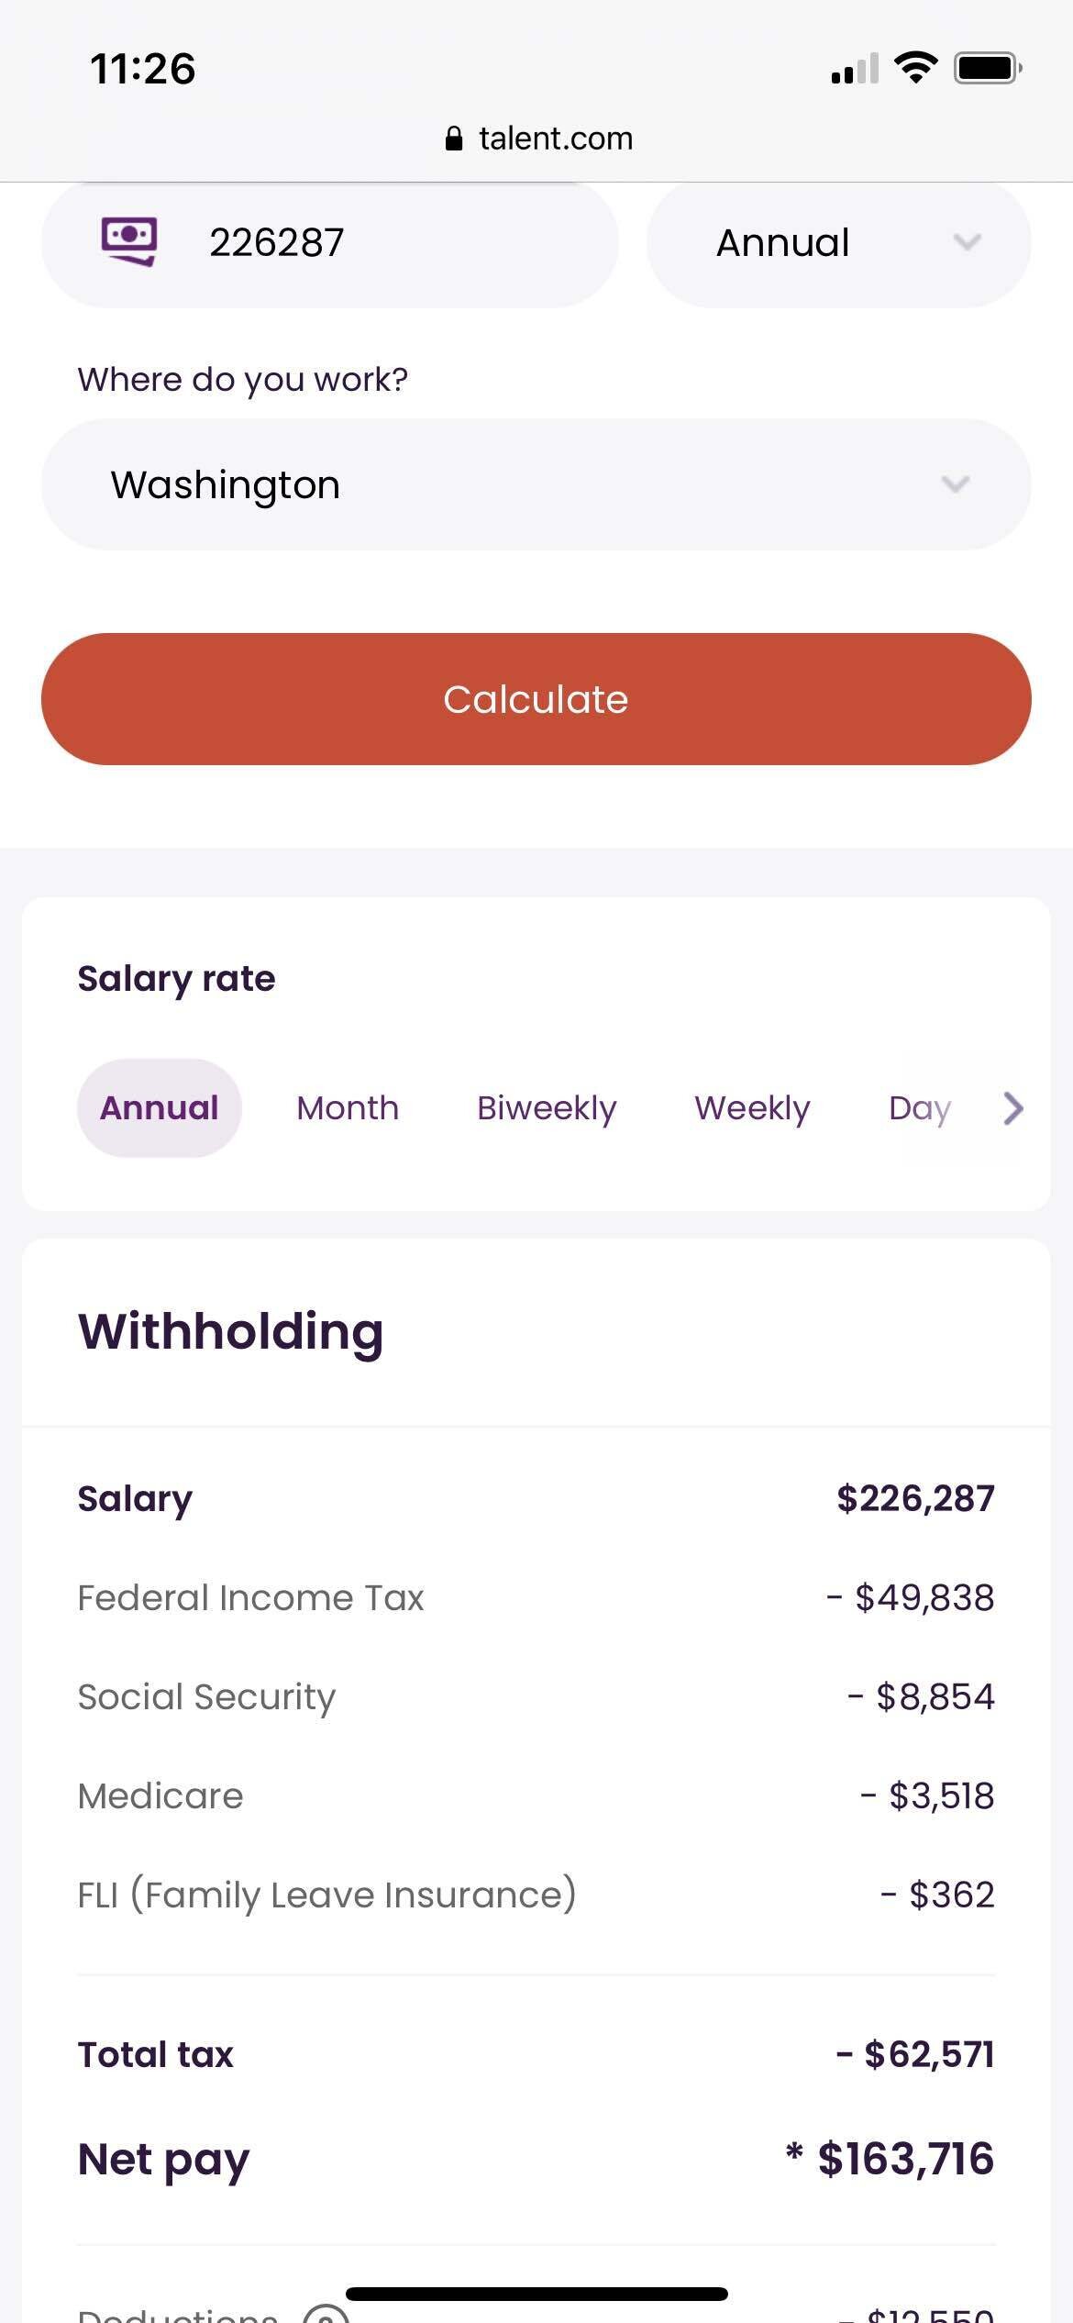Select Annual in the Salary rate pills
Image resolution: width=1073 pixels, height=2323 pixels.
coord(159,1107)
